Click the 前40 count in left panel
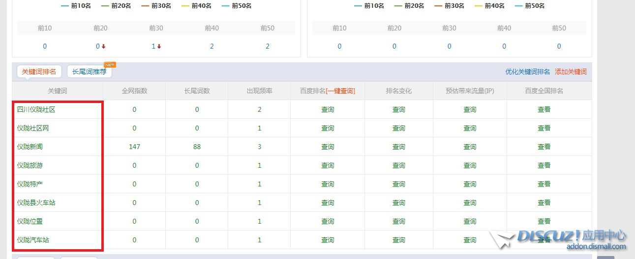The image size is (635, 259). click(212, 47)
